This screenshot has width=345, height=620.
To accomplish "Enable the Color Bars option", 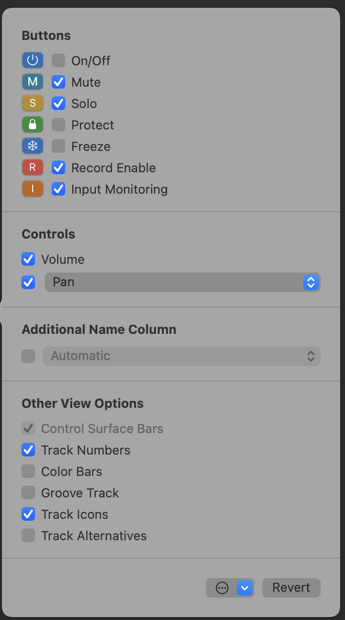I will tap(28, 471).
